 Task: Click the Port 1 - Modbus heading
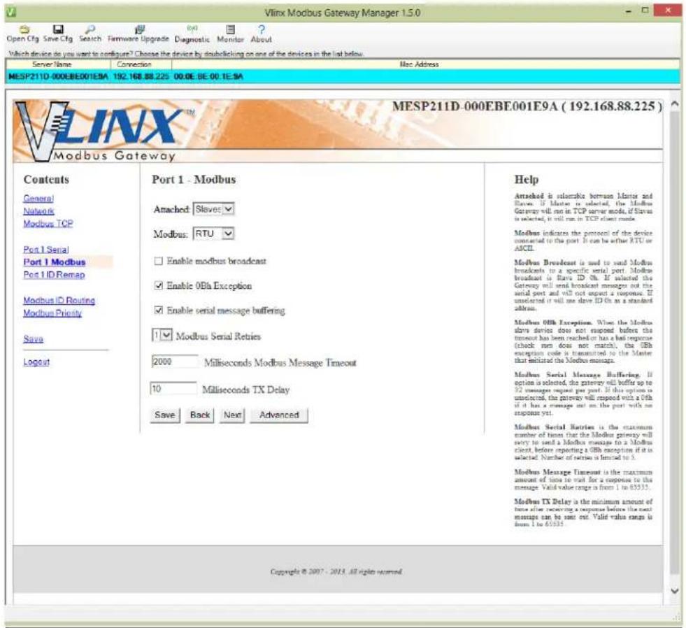pyautogui.click(x=194, y=180)
